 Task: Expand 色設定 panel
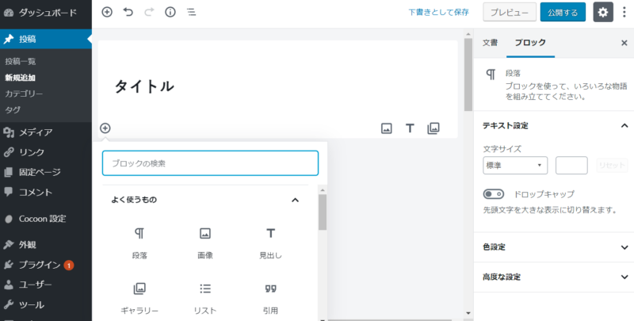(553, 247)
